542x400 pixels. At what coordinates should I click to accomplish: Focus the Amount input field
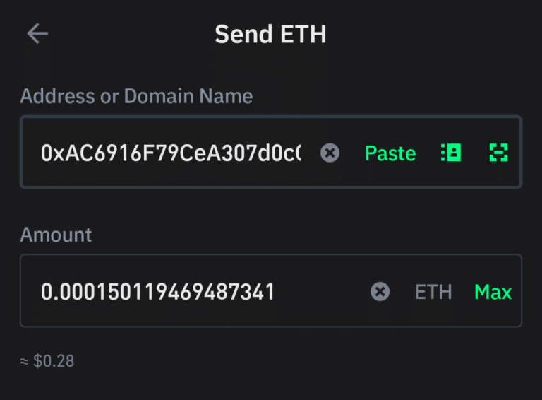[271, 290]
